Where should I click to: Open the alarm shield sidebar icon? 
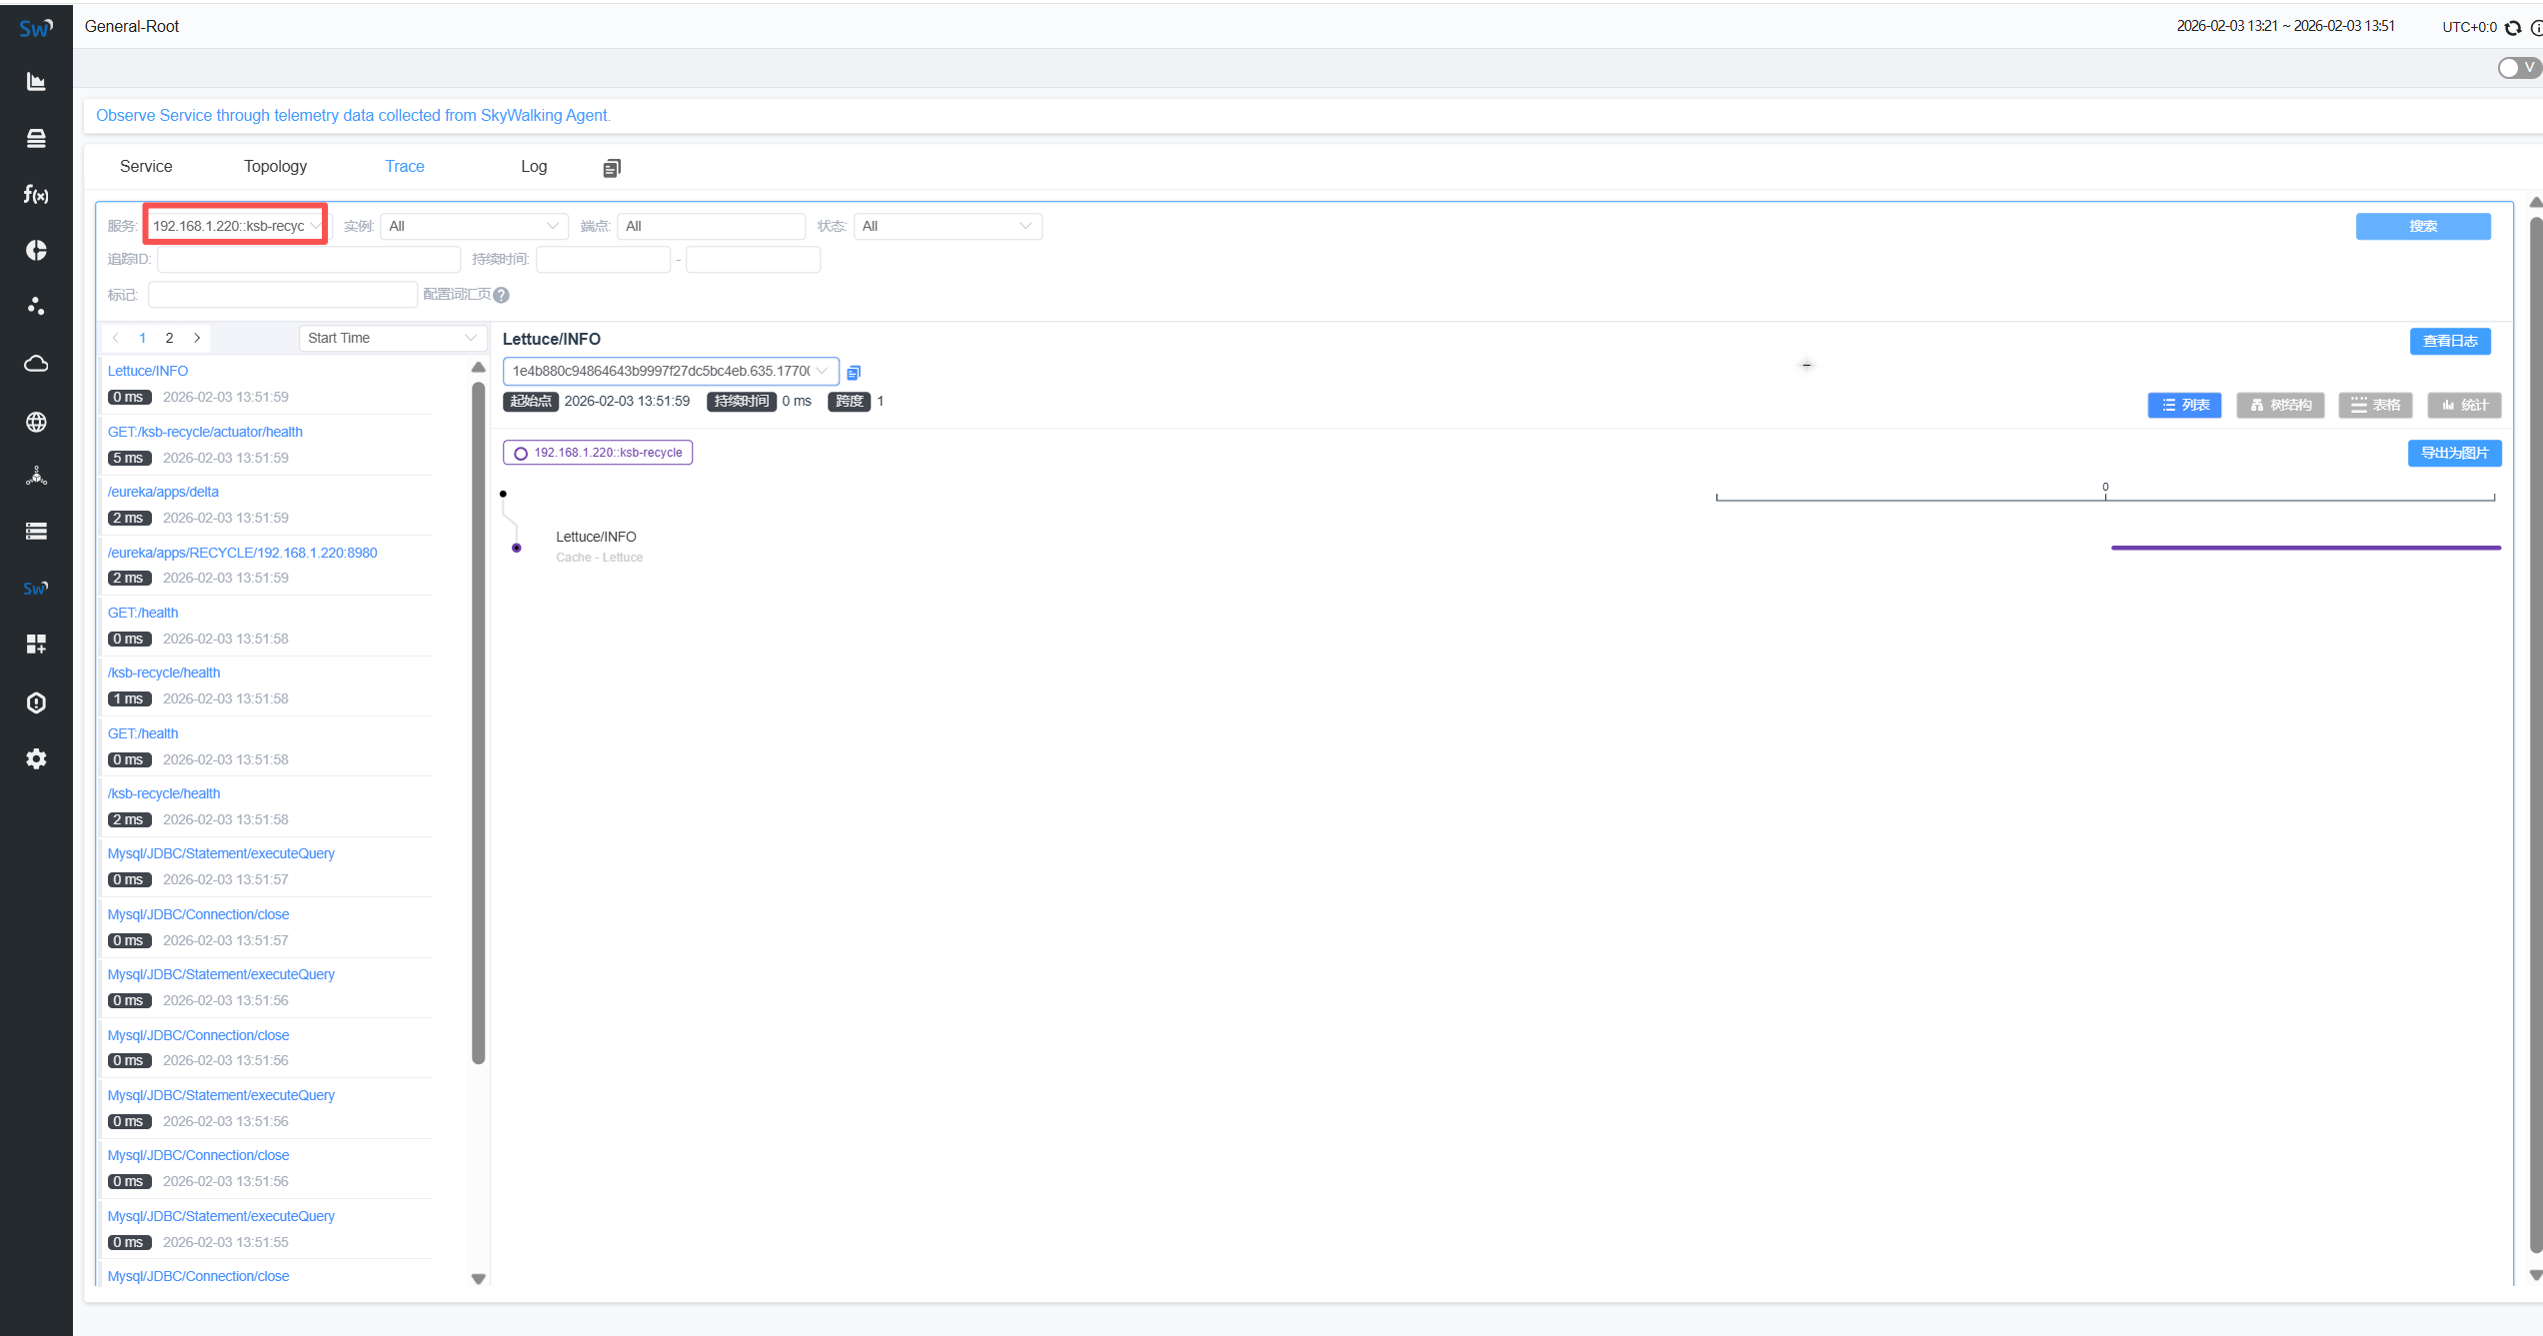36,702
